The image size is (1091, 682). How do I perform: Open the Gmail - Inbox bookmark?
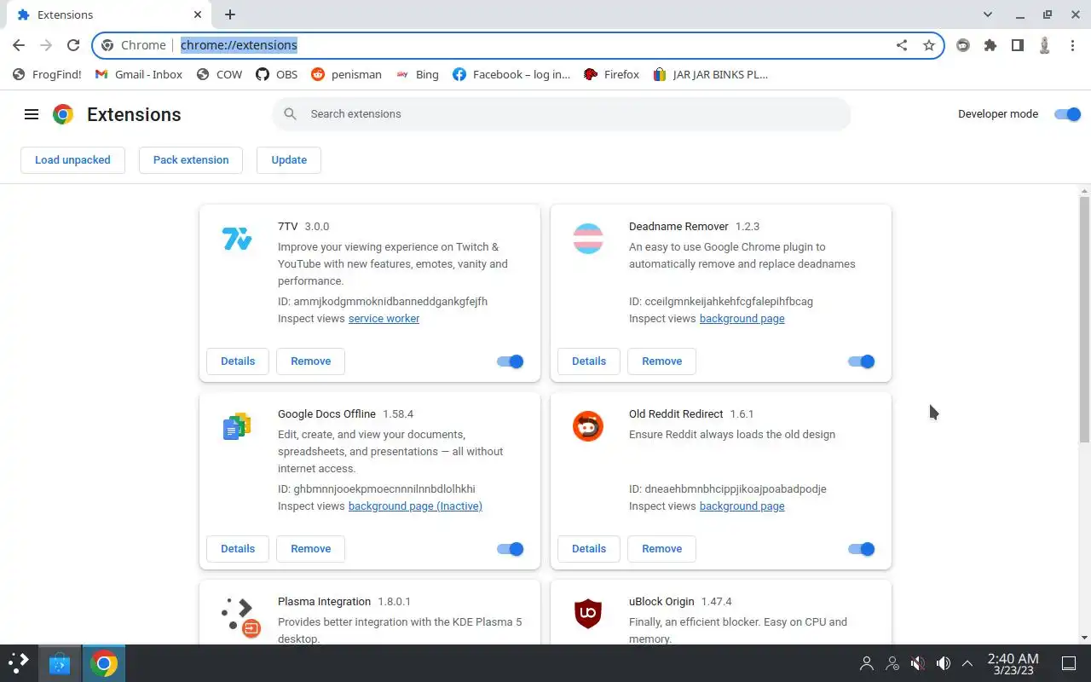(x=139, y=74)
